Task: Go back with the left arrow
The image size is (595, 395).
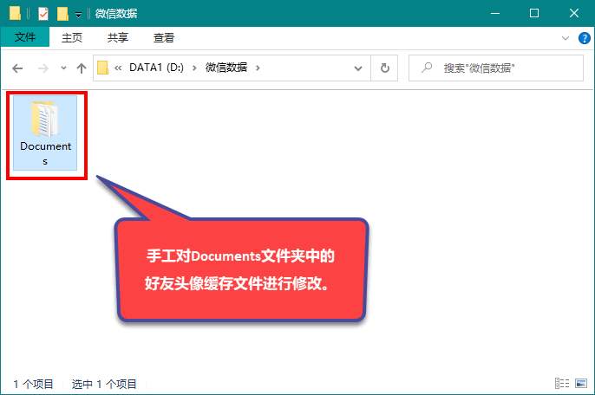Action: point(17,68)
